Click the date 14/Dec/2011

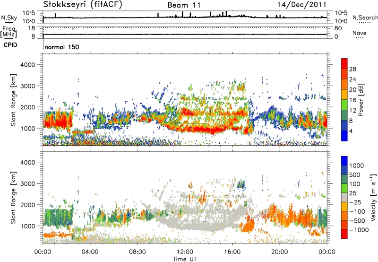[x=302, y=5]
